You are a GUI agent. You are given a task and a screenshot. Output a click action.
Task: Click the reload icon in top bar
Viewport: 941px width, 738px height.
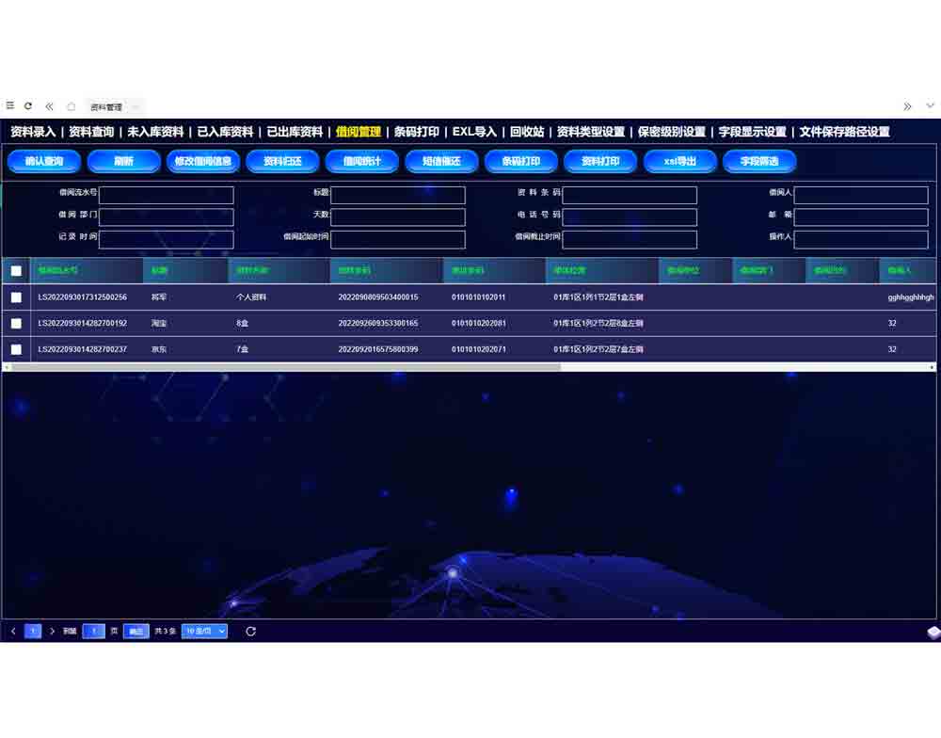click(x=28, y=106)
